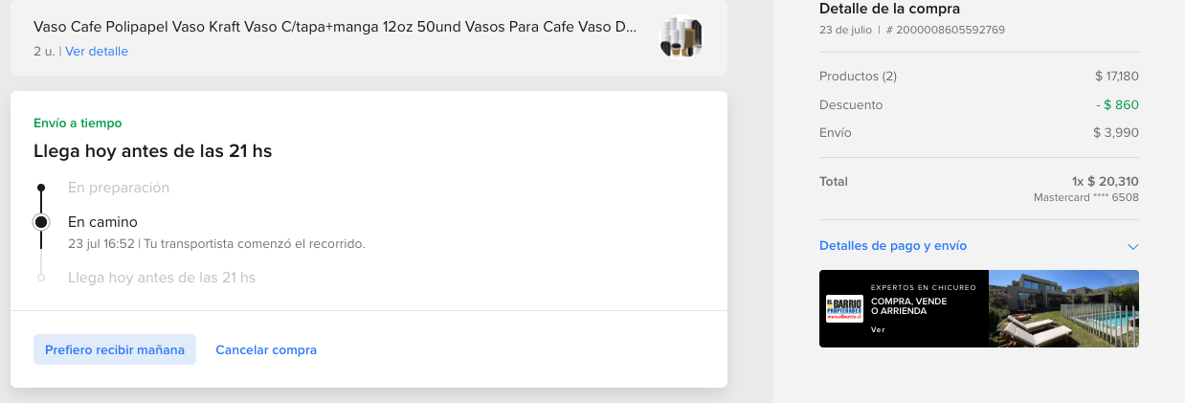Click the 'Mastercard **** 6508' payment text
The height and width of the screenshot is (403, 1185).
[1085, 197]
